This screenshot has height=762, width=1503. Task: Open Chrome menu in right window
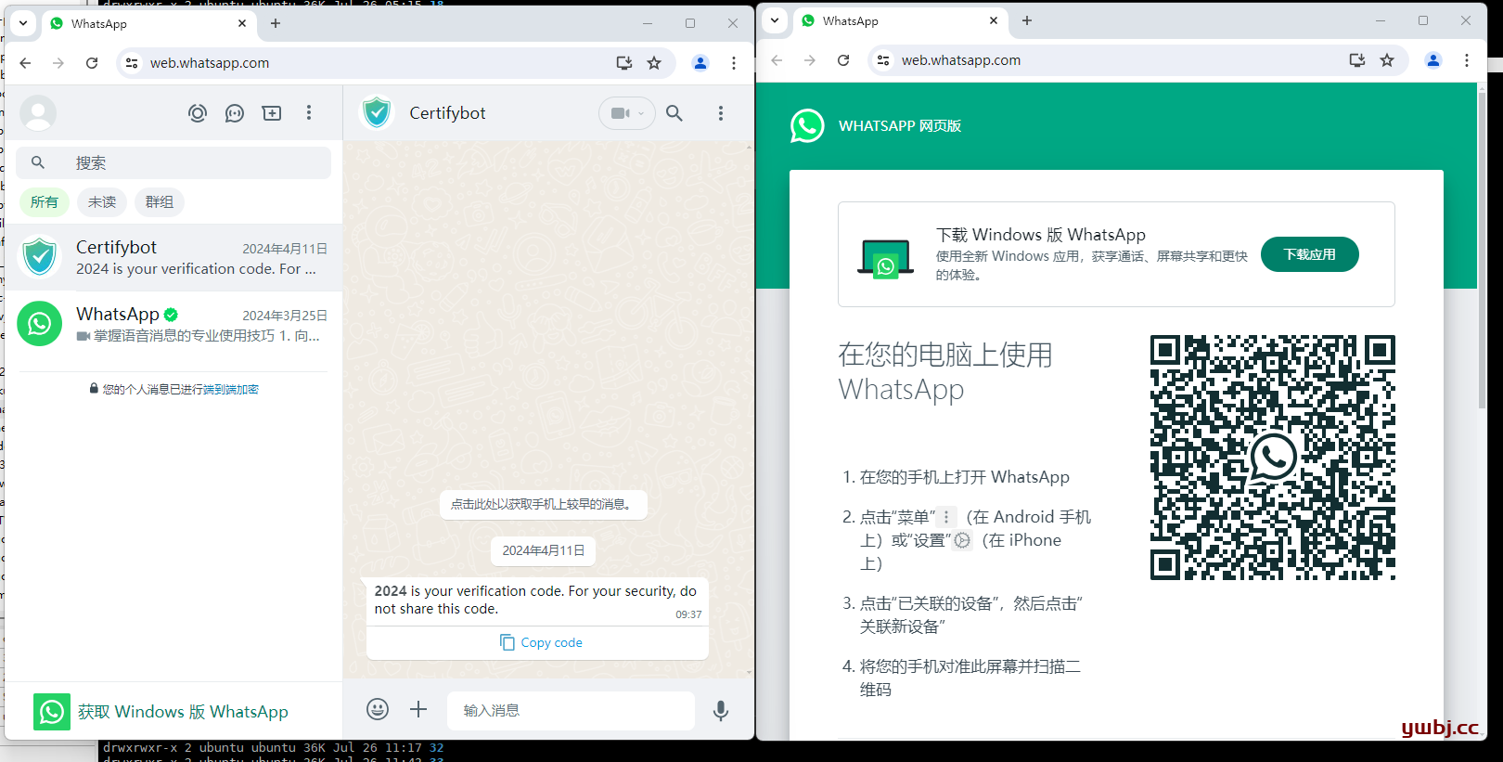click(1467, 60)
